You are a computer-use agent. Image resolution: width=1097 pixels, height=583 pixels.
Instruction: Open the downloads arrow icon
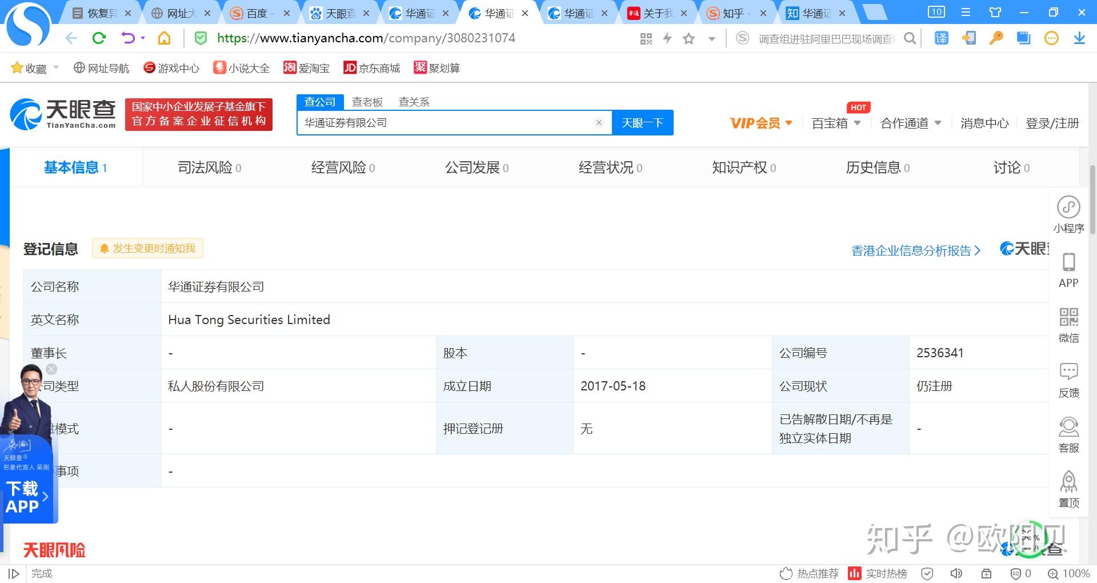(1079, 38)
